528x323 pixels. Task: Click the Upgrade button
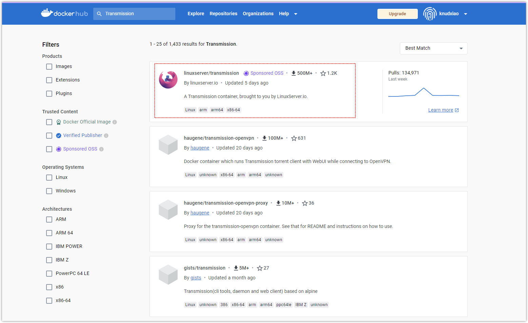[397, 14]
